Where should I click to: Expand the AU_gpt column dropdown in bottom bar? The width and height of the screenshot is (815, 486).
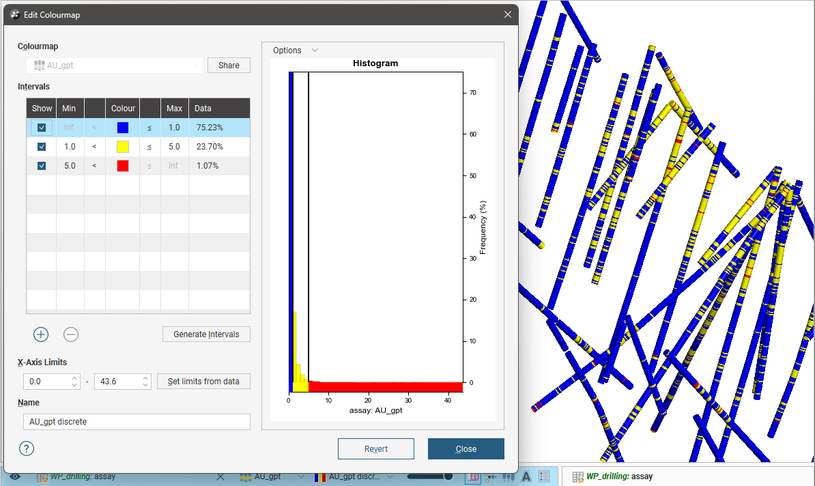tap(301, 476)
